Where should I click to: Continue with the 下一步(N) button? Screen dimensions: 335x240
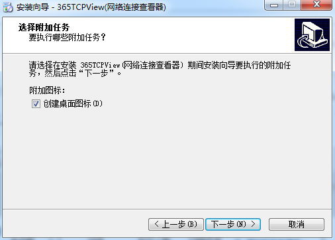coord(233,224)
